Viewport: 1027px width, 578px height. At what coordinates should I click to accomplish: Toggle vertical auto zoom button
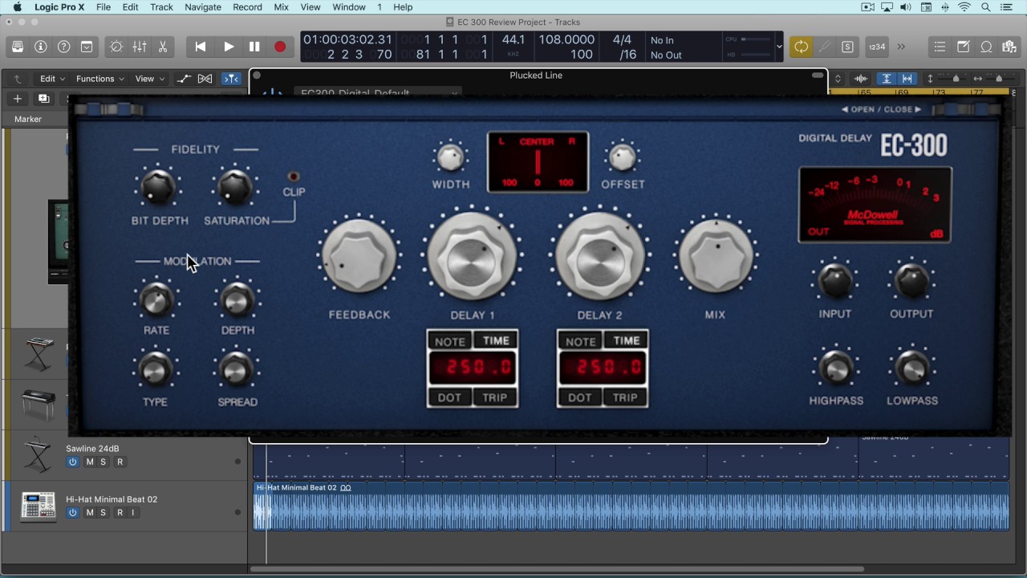pyautogui.click(x=887, y=79)
